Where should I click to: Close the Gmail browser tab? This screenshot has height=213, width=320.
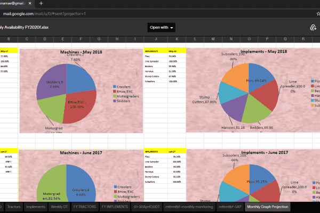coord(30,3)
